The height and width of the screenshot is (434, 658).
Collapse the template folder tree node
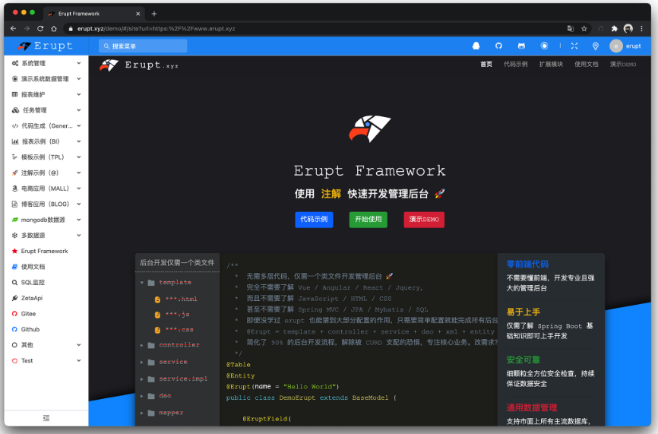pyautogui.click(x=142, y=283)
